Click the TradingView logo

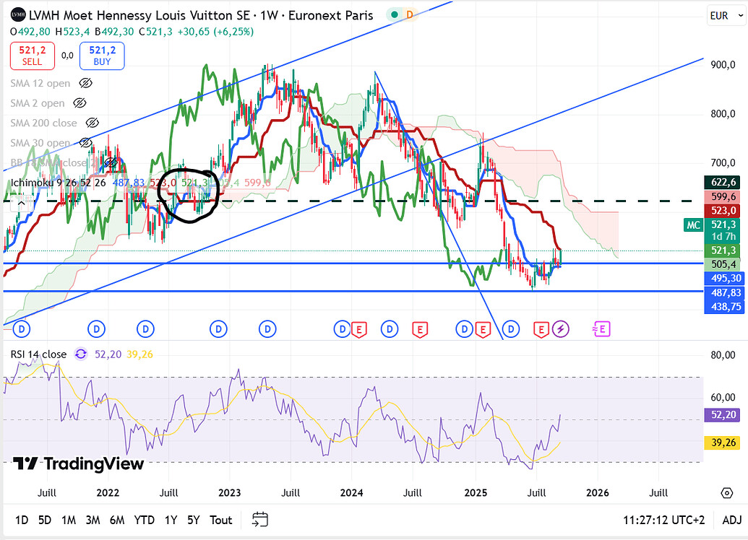tap(78, 463)
